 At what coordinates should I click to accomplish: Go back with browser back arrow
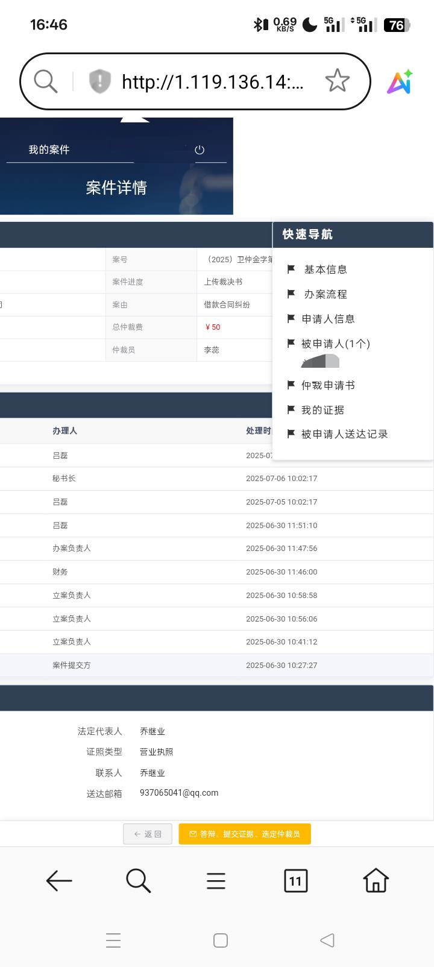point(59,881)
